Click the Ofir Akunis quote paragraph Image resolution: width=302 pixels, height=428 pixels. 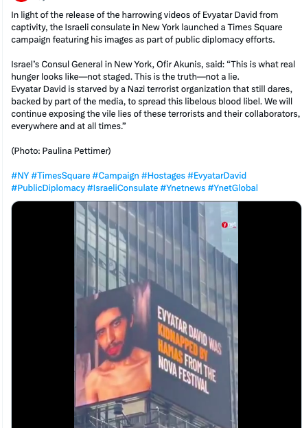(x=156, y=95)
